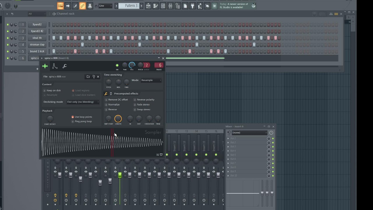Toggle the sampler ON light

click(x=117, y=66)
